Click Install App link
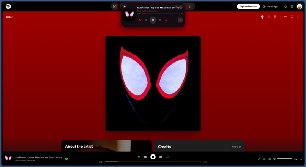This screenshot has width=306, height=167. pos(270,6)
